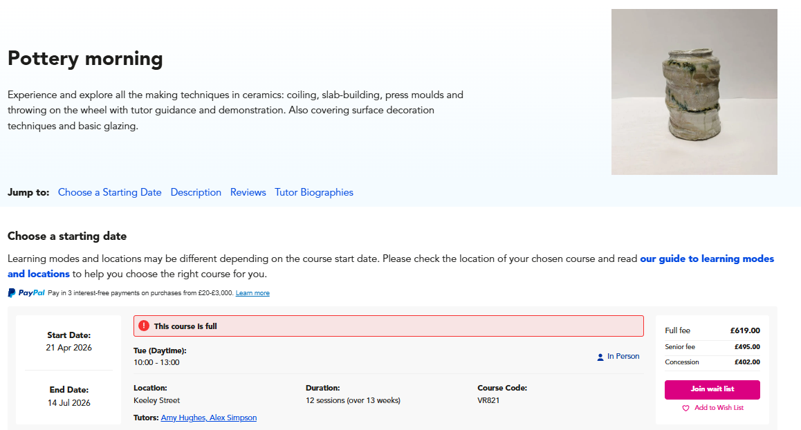Click the Senior fee £495.00 amount
This screenshot has height=430, width=801.
coord(746,347)
